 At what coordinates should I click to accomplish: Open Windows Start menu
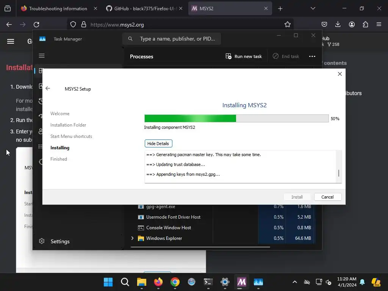tap(108, 282)
